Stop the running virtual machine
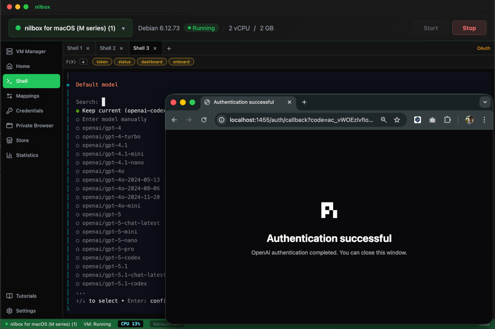Viewport: 495px width, 329px height. (469, 28)
